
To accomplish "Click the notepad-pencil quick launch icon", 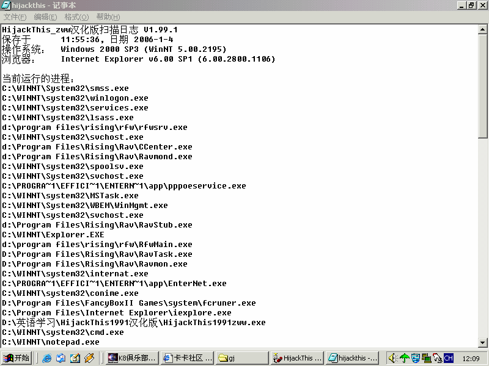I will pyautogui.click(x=75, y=358).
